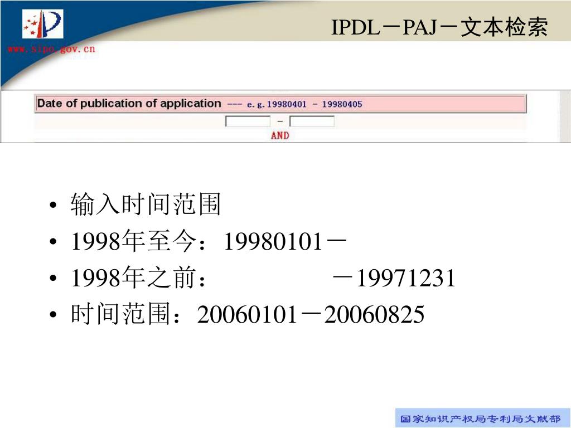The height and width of the screenshot is (428, 571).
Task: Click the red AND operator text
Action: 280,135
